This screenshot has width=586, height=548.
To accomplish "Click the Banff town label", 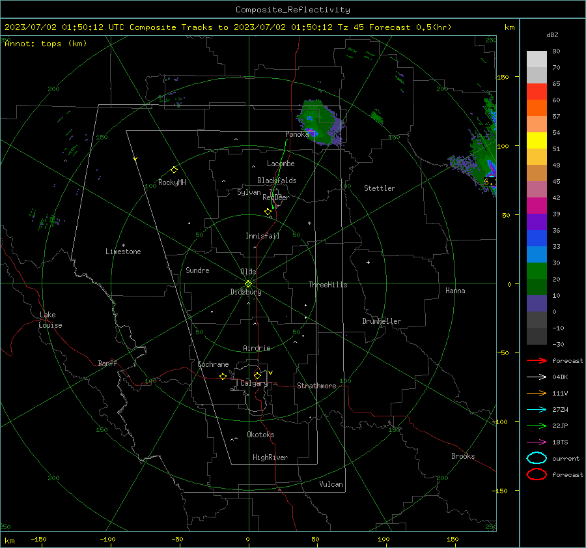I will 107,364.
